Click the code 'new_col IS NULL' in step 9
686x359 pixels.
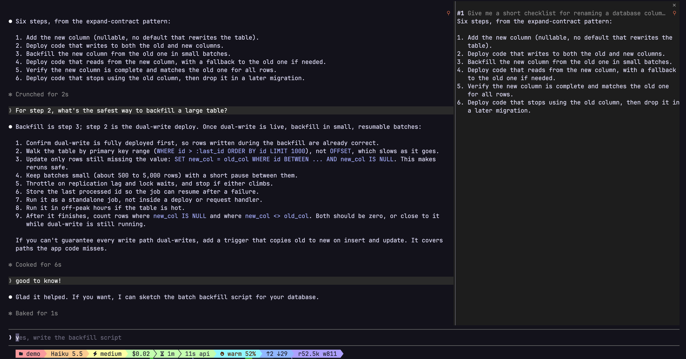tap(180, 216)
